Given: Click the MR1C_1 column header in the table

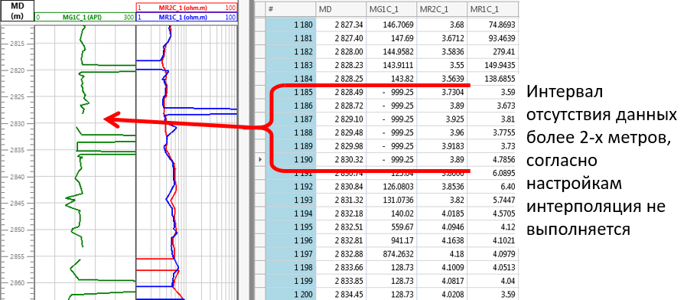Looking at the screenshot, I should (x=493, y=9).
